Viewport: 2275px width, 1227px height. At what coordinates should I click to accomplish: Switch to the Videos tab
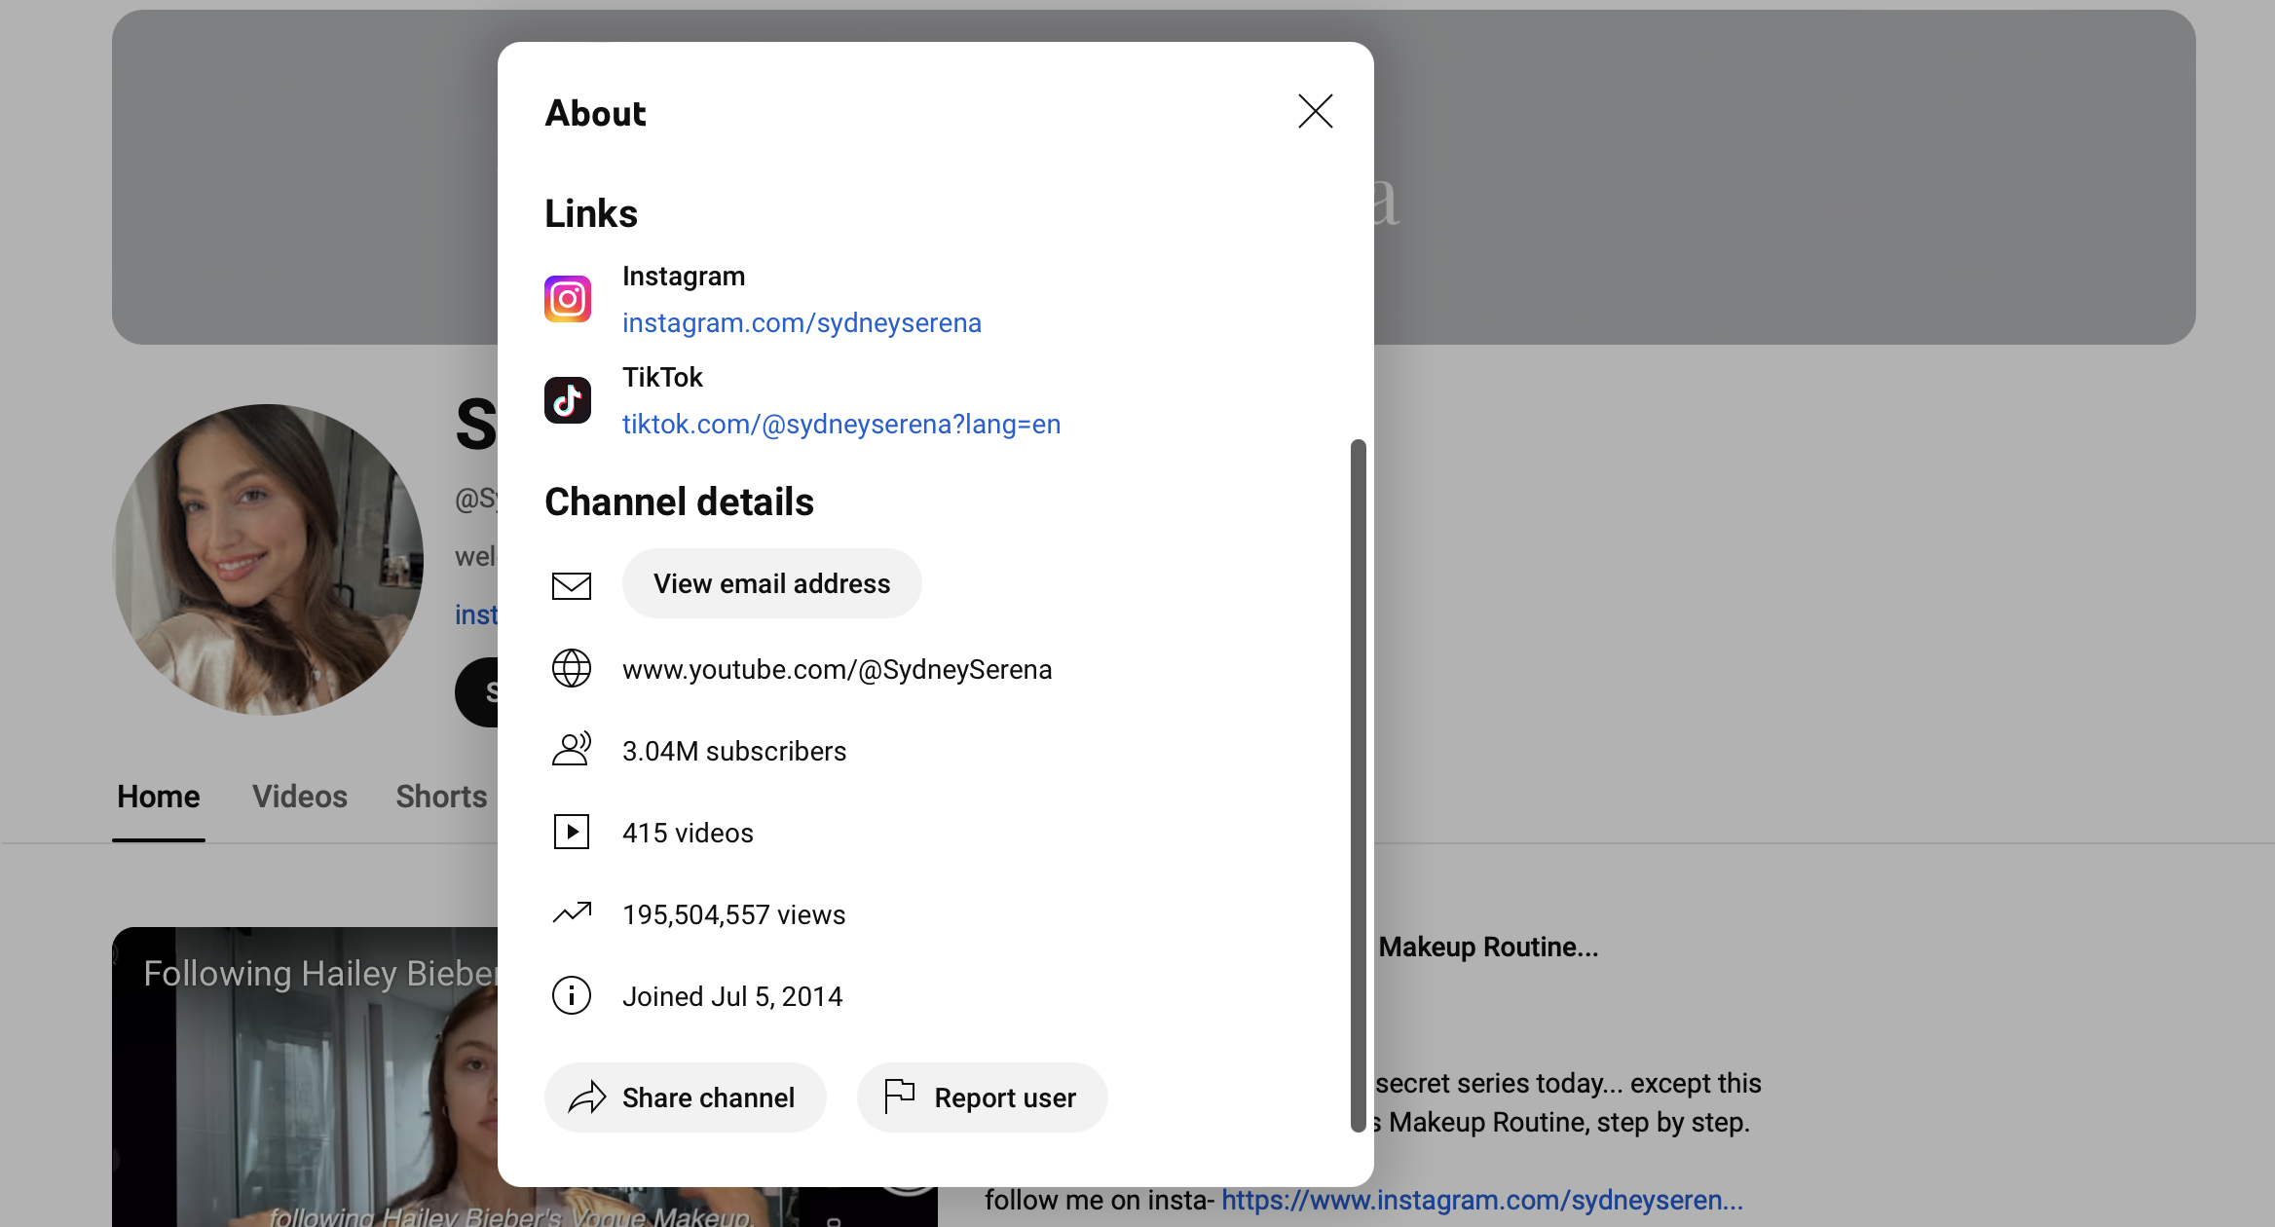[300, 797]
